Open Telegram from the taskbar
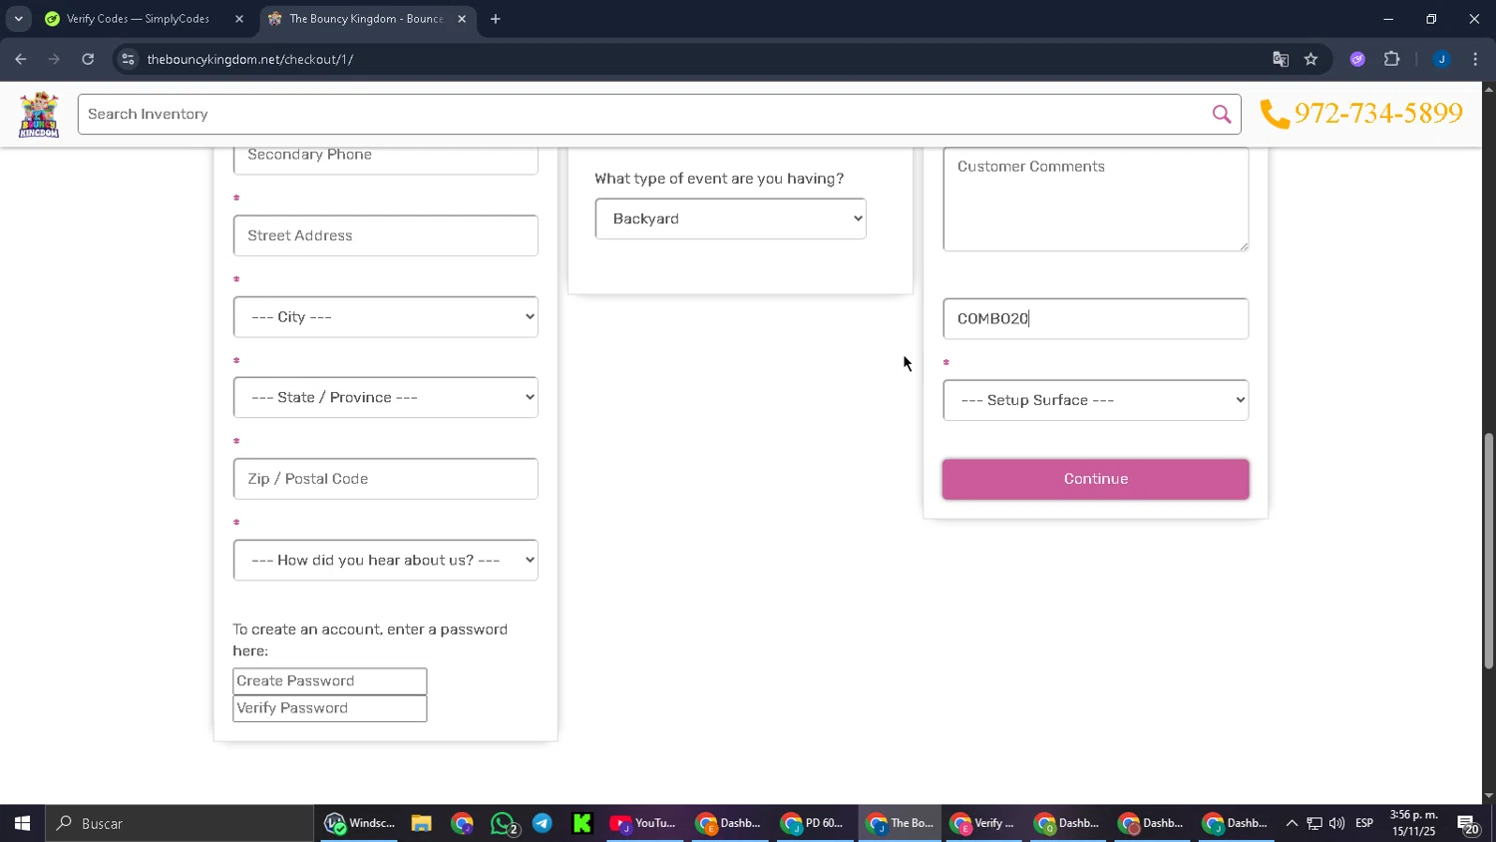This screenshot has width=1496, height=842. coord(543,823)
